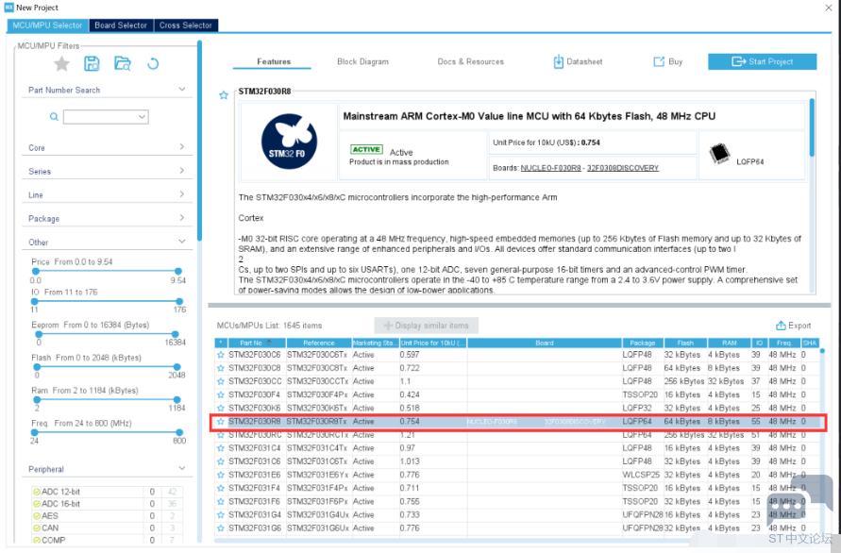
Task: Toggle the CAN peripheral filter
Action: [37, 528]
